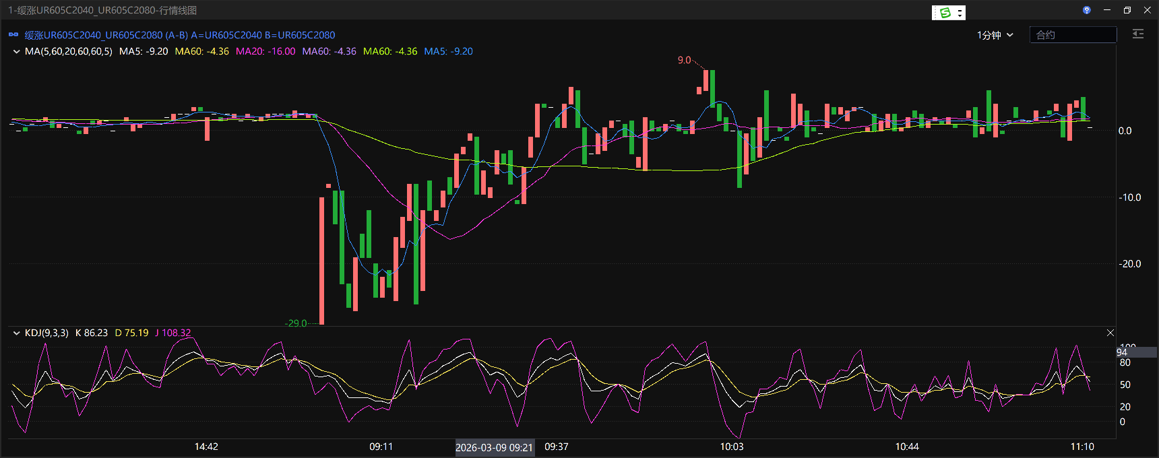Click the -29.0 low price label
This screenshot has height=458, width=1159.
(296, 323)
